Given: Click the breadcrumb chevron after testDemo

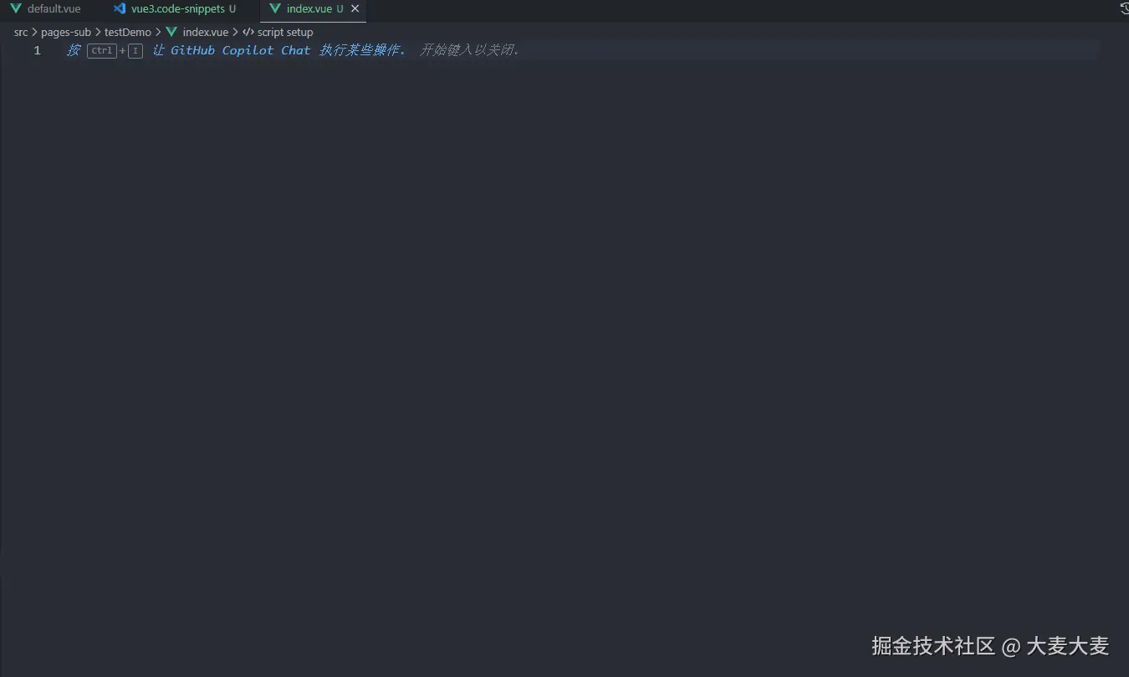Looking at the screenshot, I should click(x=157, y=32).
